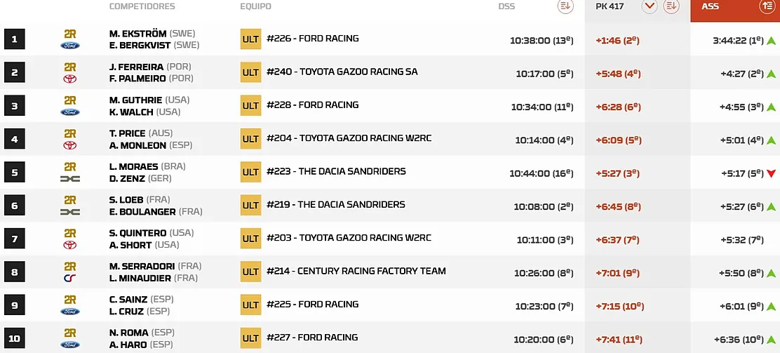Click Ford logo next to M. Ekström
Viewport: 780px width, 353px height.
70,46
